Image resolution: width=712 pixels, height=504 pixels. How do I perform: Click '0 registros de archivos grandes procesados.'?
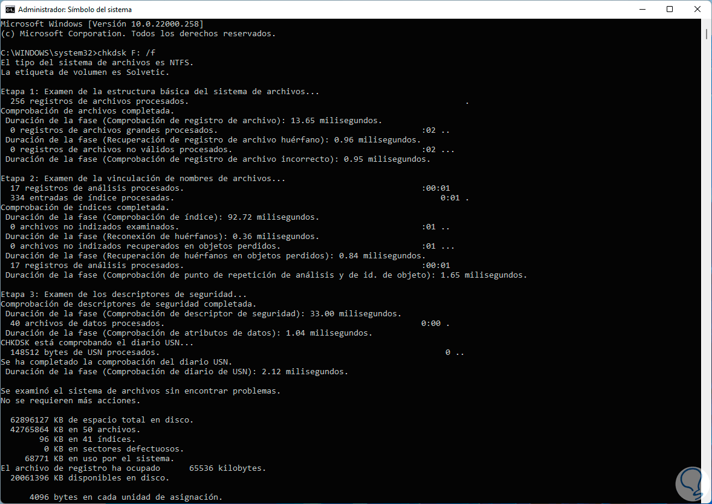point(114,130)
